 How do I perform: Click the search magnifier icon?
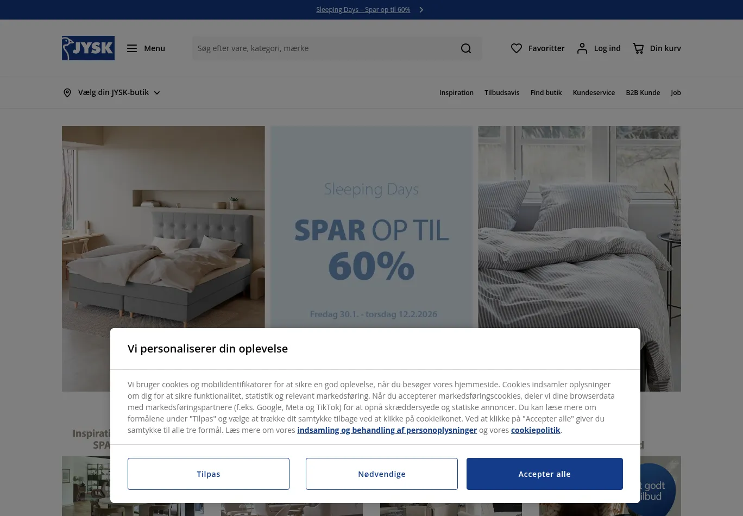pyautogui.click(x=466, y=48)
